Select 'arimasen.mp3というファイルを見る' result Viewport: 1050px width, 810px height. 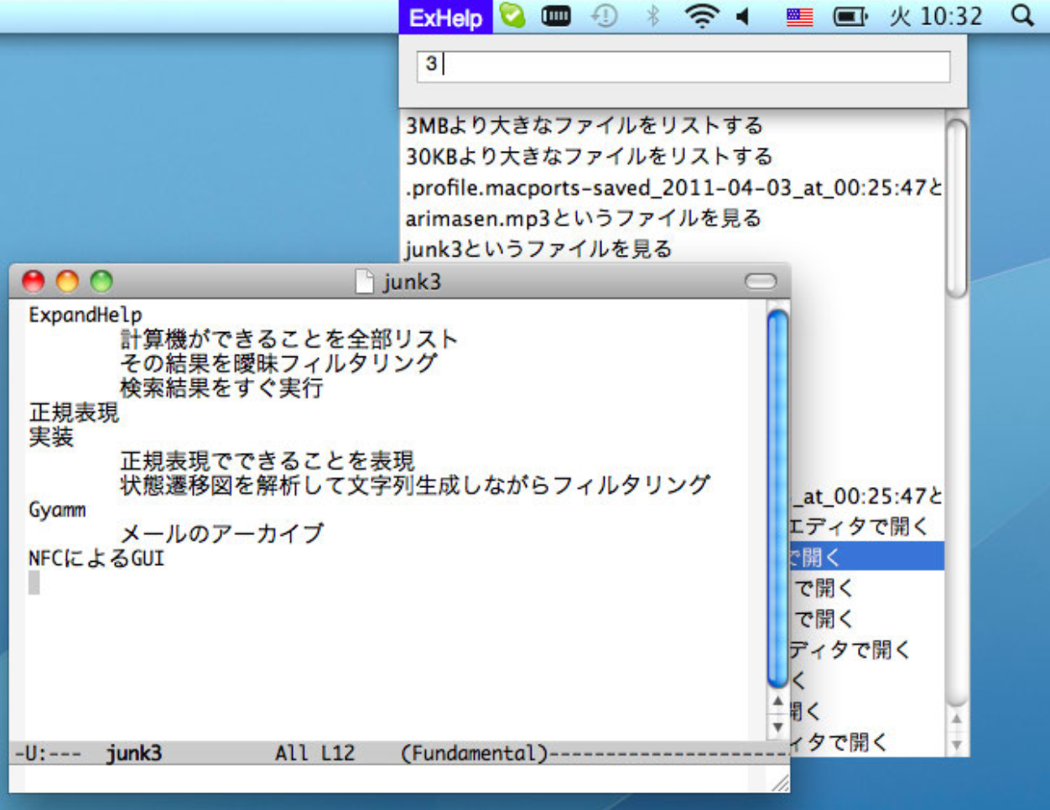click(x=584, y=218)
